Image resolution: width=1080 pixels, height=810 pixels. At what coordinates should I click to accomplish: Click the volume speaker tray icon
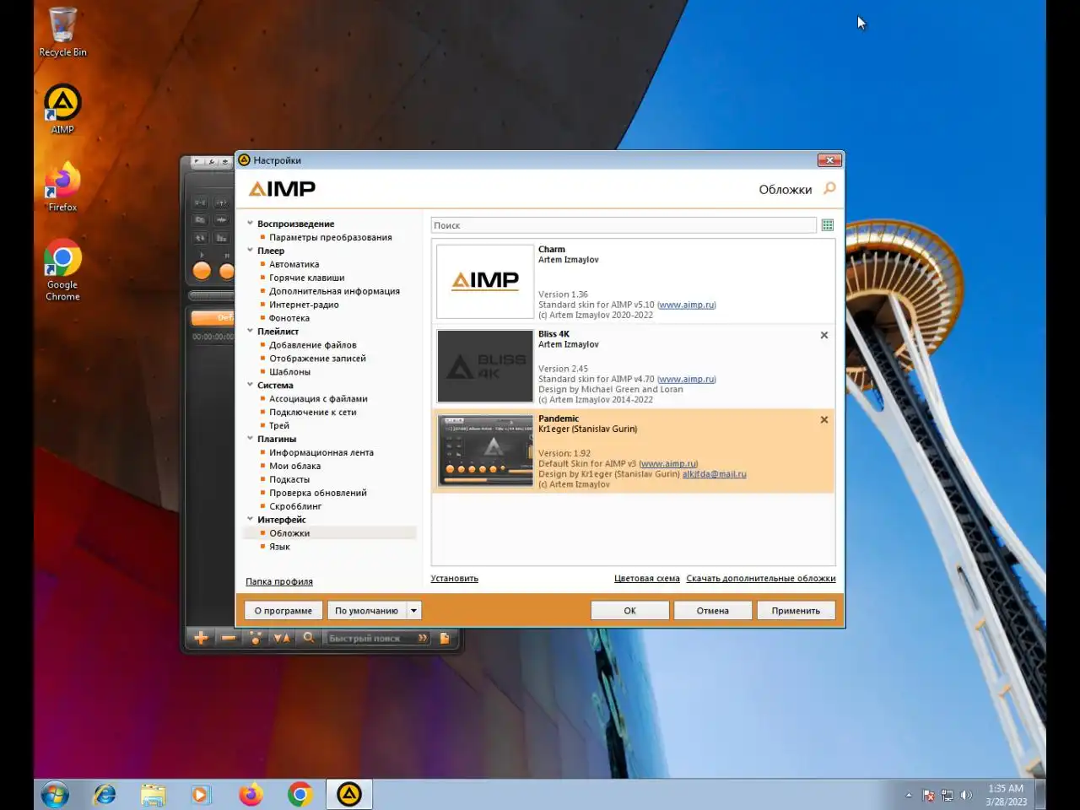tap(966, 795)
